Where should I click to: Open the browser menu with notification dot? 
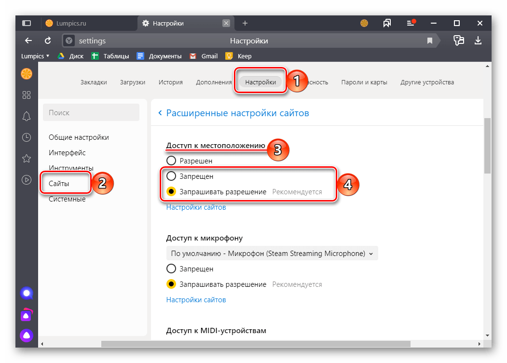pyautogui.click(x=411, y=23)
